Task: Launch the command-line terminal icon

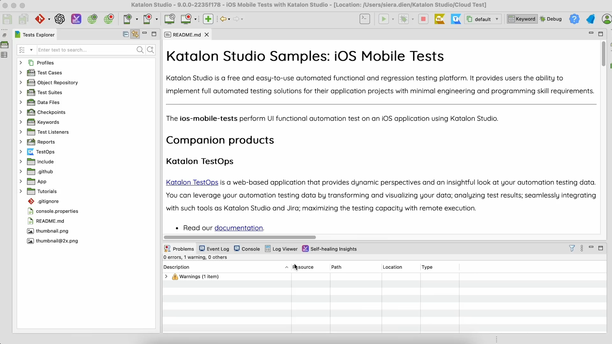Action: point(365,19)
